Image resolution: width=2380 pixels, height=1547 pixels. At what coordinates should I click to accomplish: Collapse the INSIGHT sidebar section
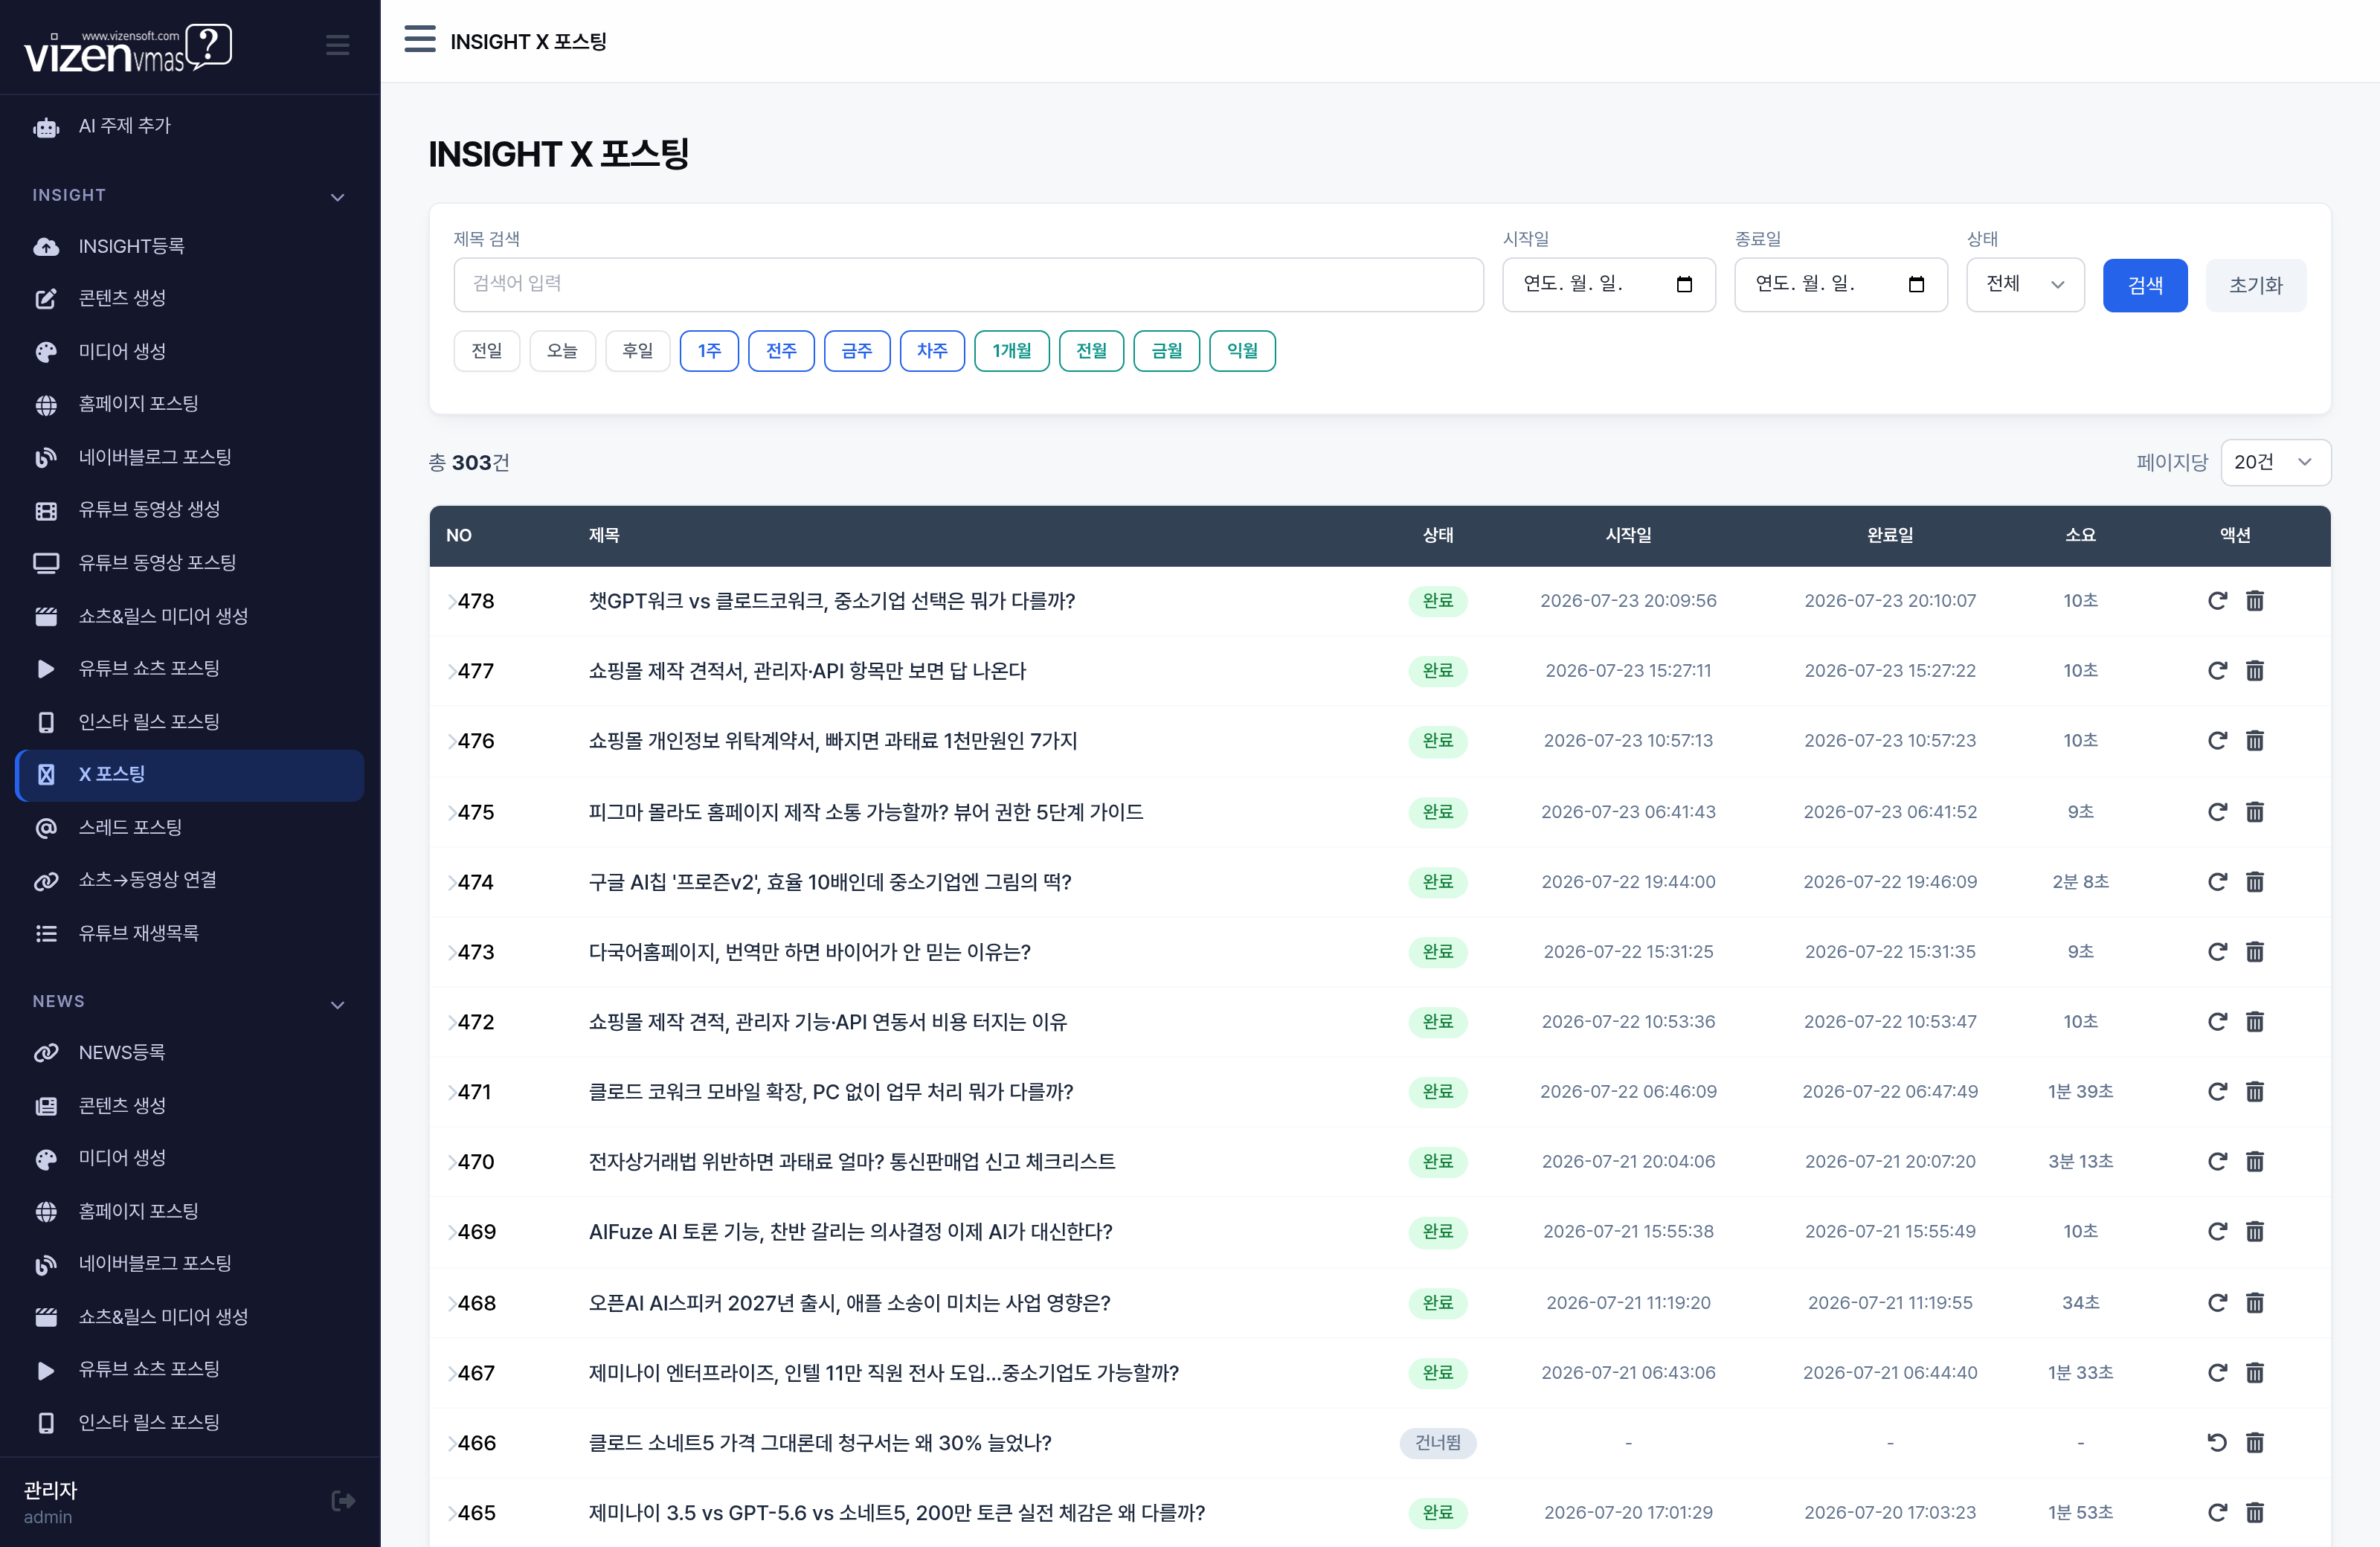337,197
